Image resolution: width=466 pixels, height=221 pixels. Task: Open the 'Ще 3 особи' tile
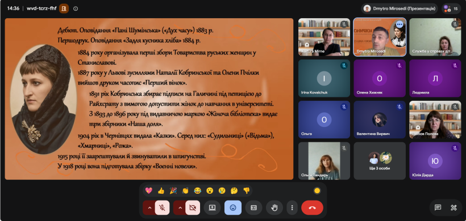click(380, 161)
